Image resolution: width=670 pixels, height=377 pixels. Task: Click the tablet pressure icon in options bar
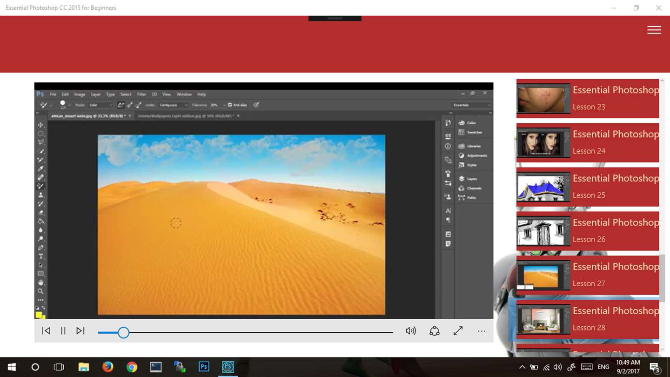[256, 105]
